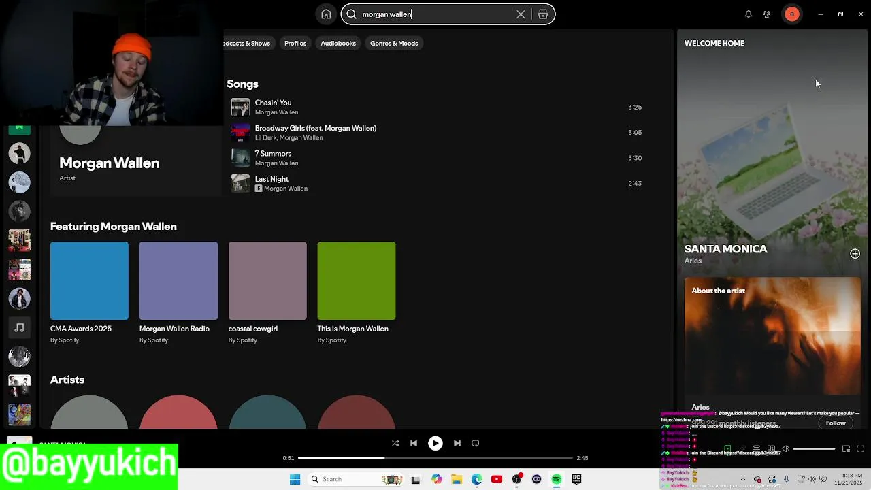Open CMA Awards 2025 playlist
871x490 pixels.
pos(89,293)
